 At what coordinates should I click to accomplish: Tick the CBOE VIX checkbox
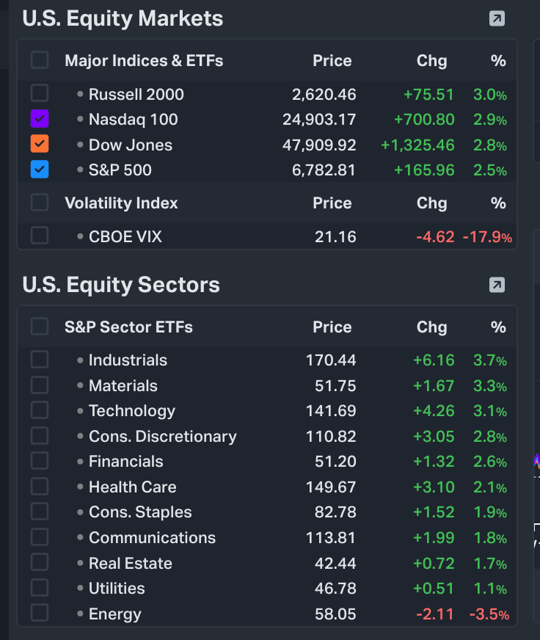coord(40,236)
